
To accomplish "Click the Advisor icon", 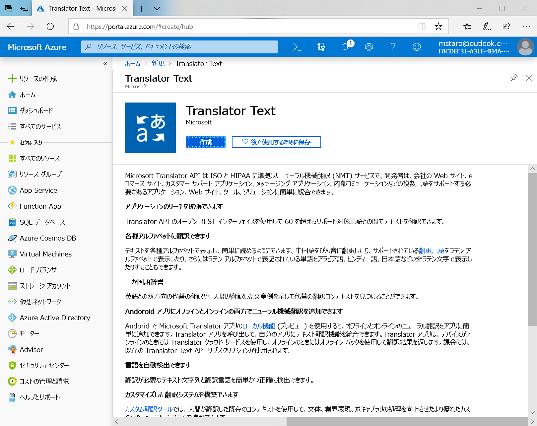I will 12,349.
